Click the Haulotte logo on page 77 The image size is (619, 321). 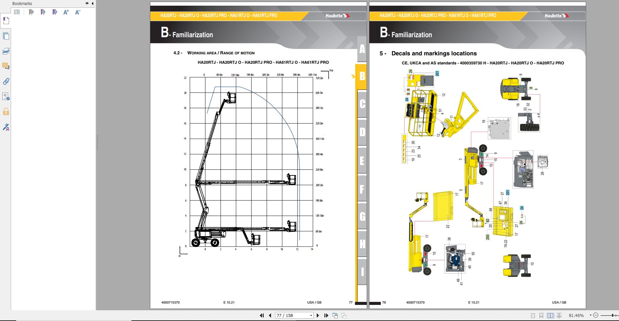[x=338, y=16]
